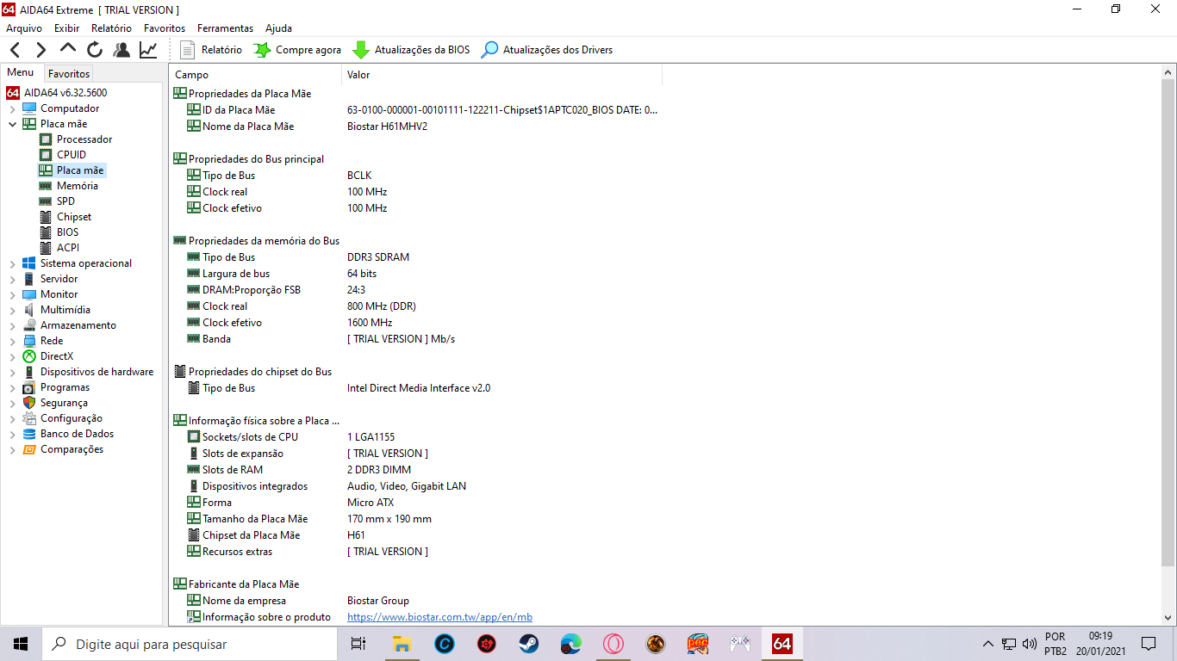Click the DirectX Xbox icon item
Viewport: 1177px width, 661px height.
pos(29,356)
